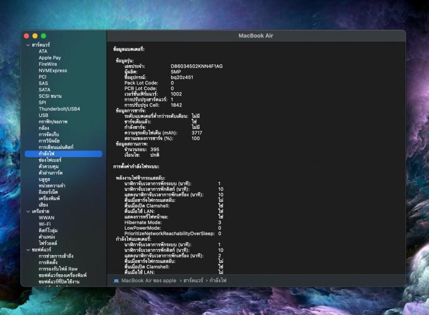Select Apple Pay in the sidebar
The width and height of the screenshot is (429, 315).
point(50,58)
